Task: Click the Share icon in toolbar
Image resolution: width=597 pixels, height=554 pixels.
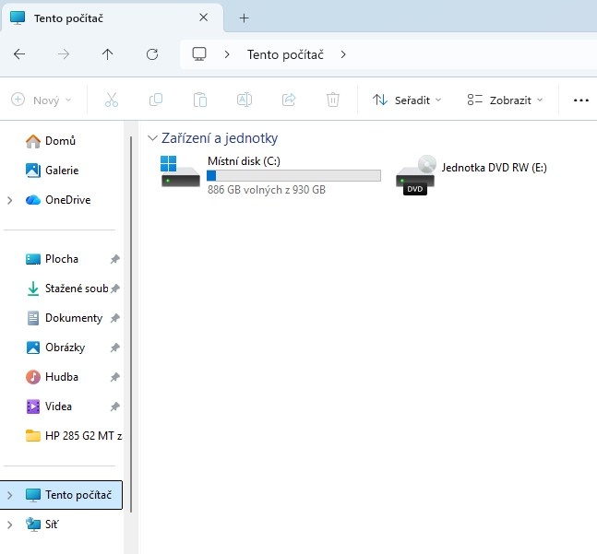Action: 289,100
